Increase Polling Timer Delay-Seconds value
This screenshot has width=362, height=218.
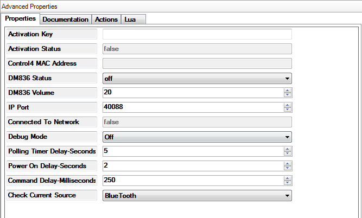point(287,149)
